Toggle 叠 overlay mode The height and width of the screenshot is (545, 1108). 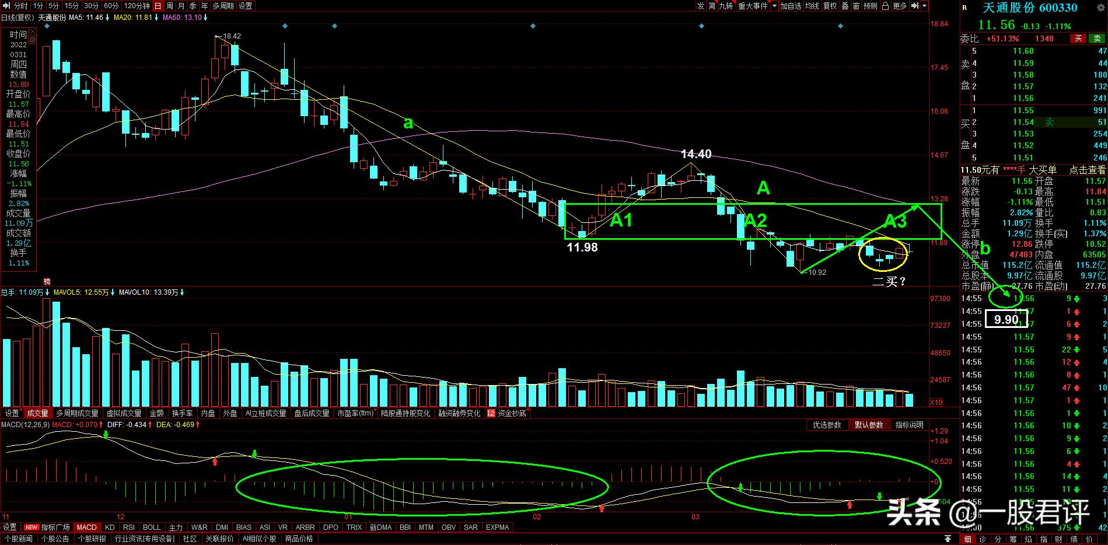tap(845, 6)
